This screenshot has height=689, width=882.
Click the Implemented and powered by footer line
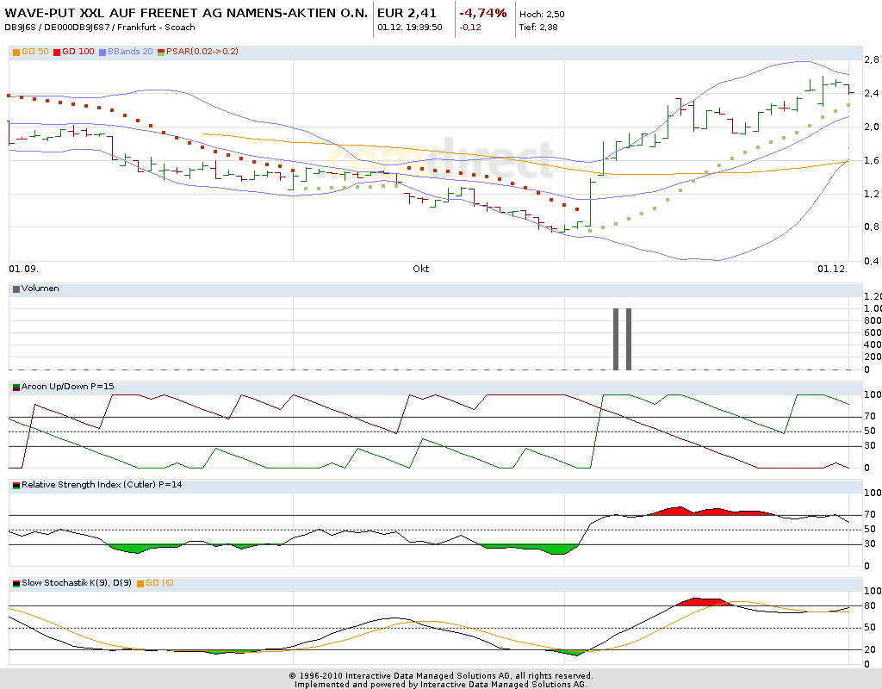click(x=441, y=685)
